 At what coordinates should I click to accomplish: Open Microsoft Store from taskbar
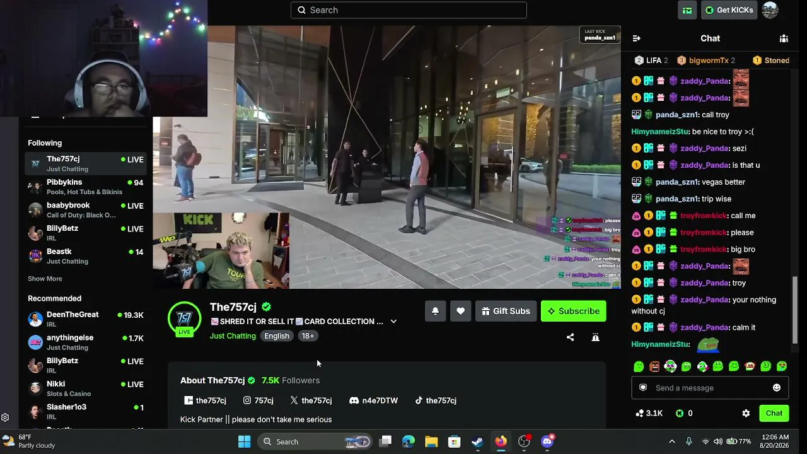click(454, 441)
